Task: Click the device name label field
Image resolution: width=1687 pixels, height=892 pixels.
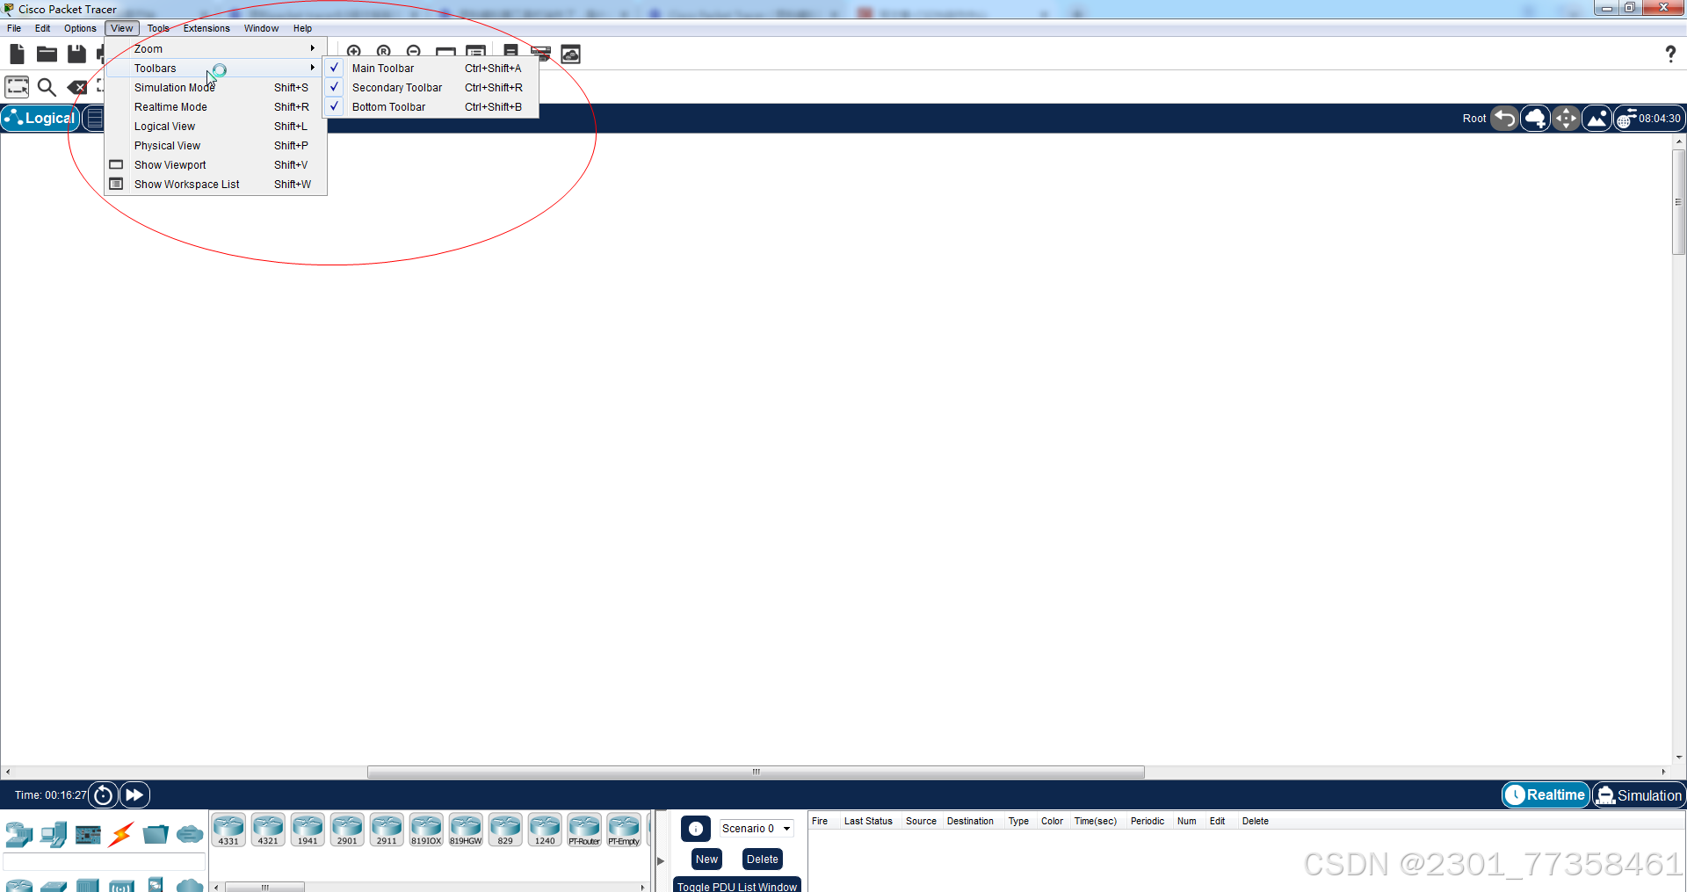Action: pyautogui.click(x=104, y=862)
